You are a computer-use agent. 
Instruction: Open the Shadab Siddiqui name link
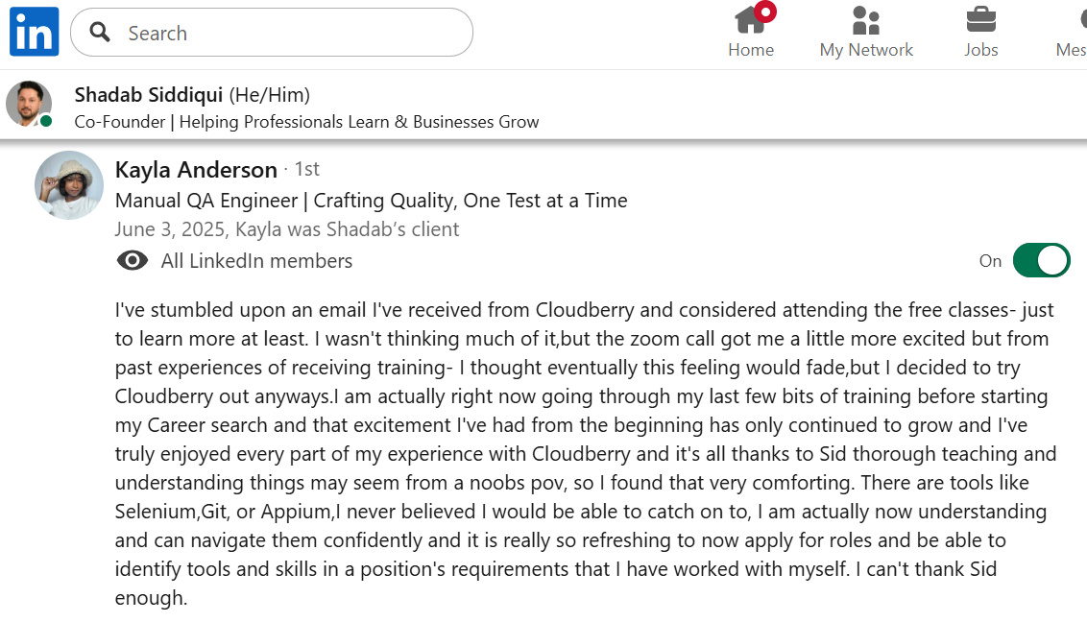pyautogui.click(x=149, y=95)
